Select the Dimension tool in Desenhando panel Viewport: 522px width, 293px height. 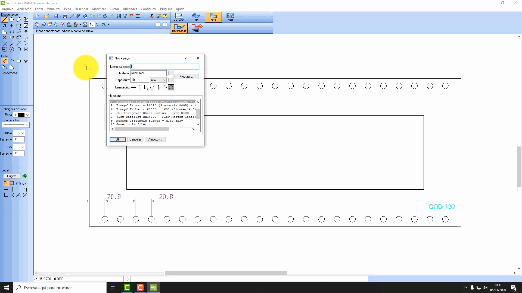point(19,26)
